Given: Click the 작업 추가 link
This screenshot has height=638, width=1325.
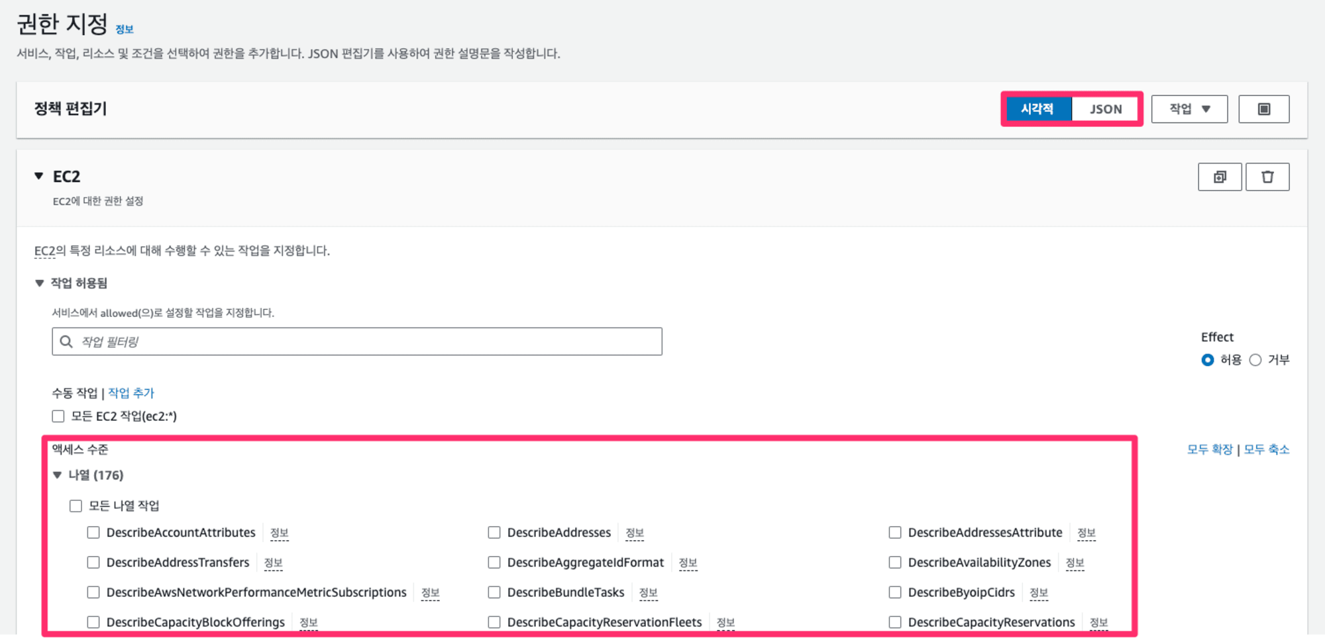Looking at the screenshot, I should 131,393.
